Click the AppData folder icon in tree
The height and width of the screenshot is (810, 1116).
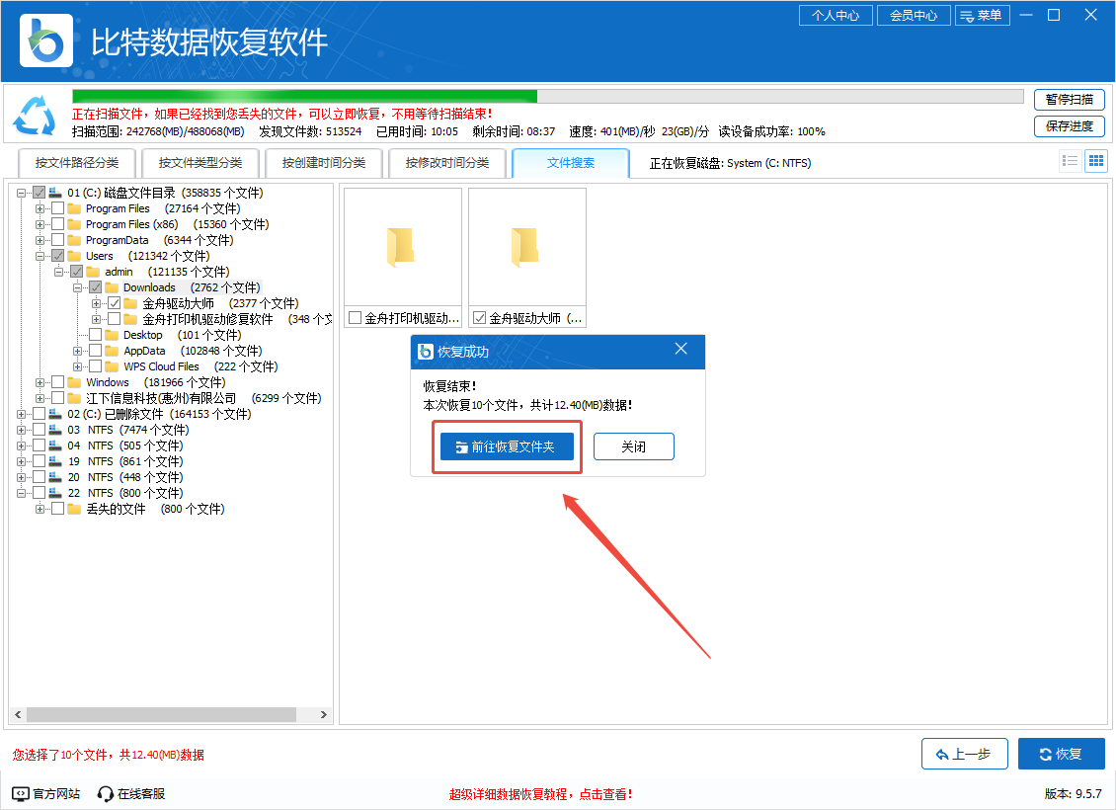click(112, 351)
